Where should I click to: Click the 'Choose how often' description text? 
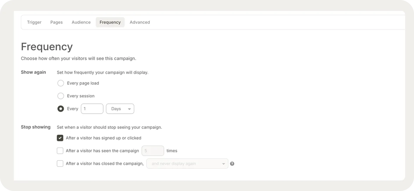coord(78,58)
